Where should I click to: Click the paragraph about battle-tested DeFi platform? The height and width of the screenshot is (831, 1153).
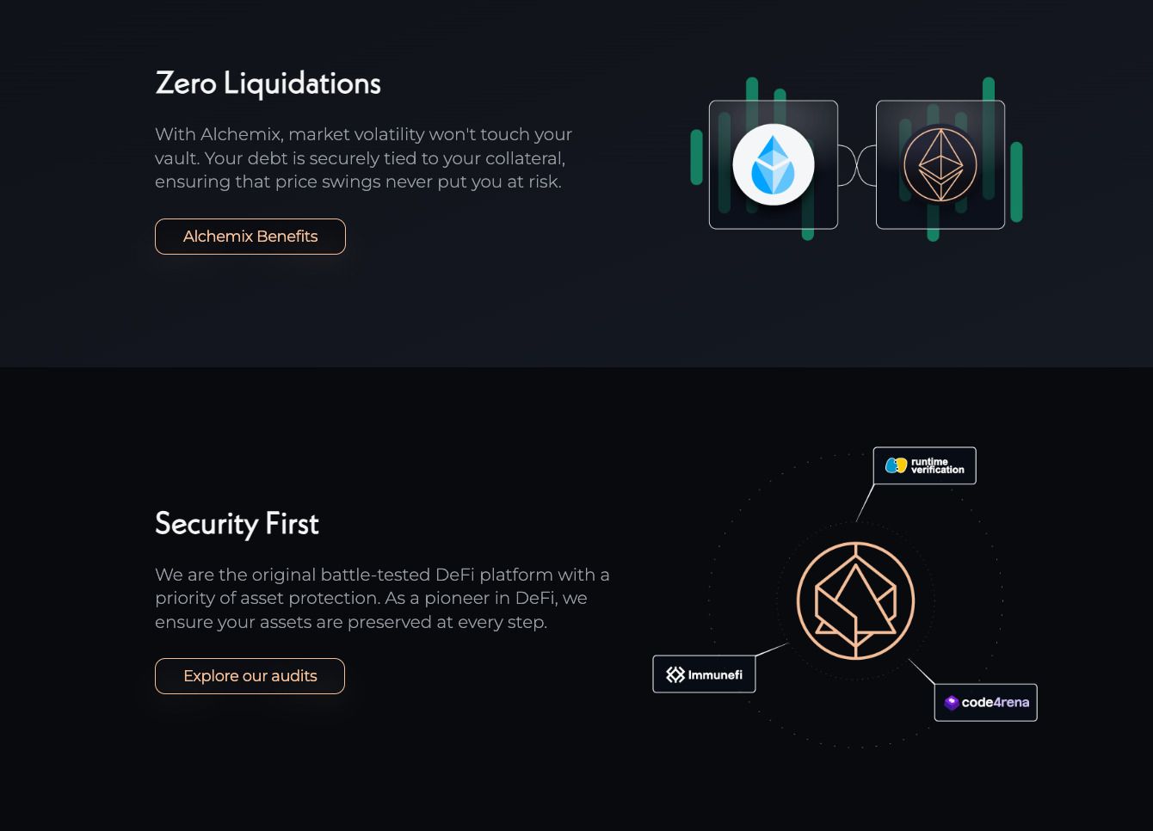pyautogui.click(x=382, y=598)
